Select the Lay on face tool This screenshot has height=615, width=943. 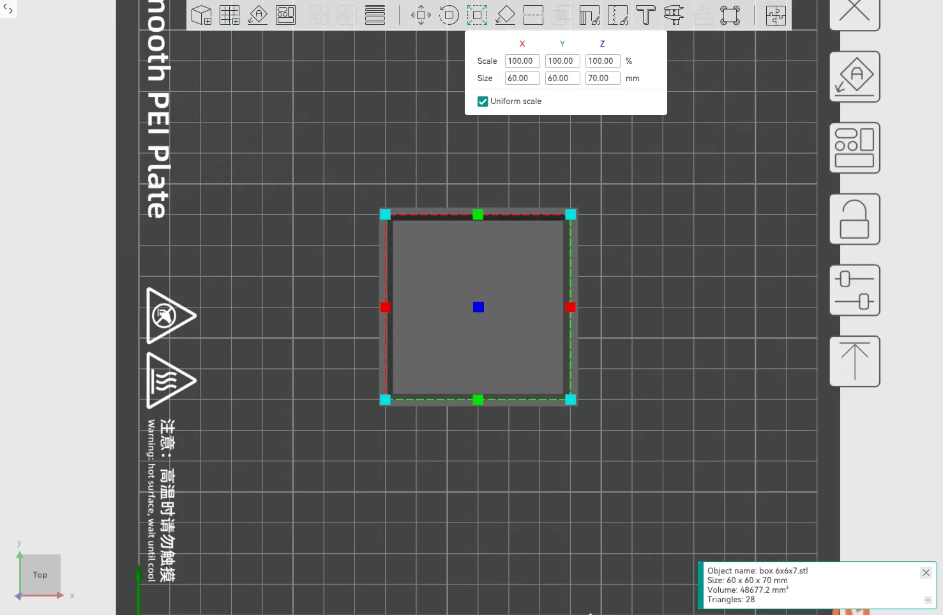[x=505, y=15]
